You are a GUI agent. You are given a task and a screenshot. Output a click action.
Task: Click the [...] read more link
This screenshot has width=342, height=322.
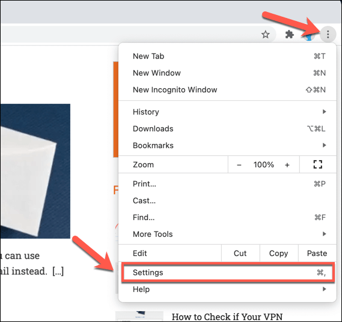pos(58,271)
